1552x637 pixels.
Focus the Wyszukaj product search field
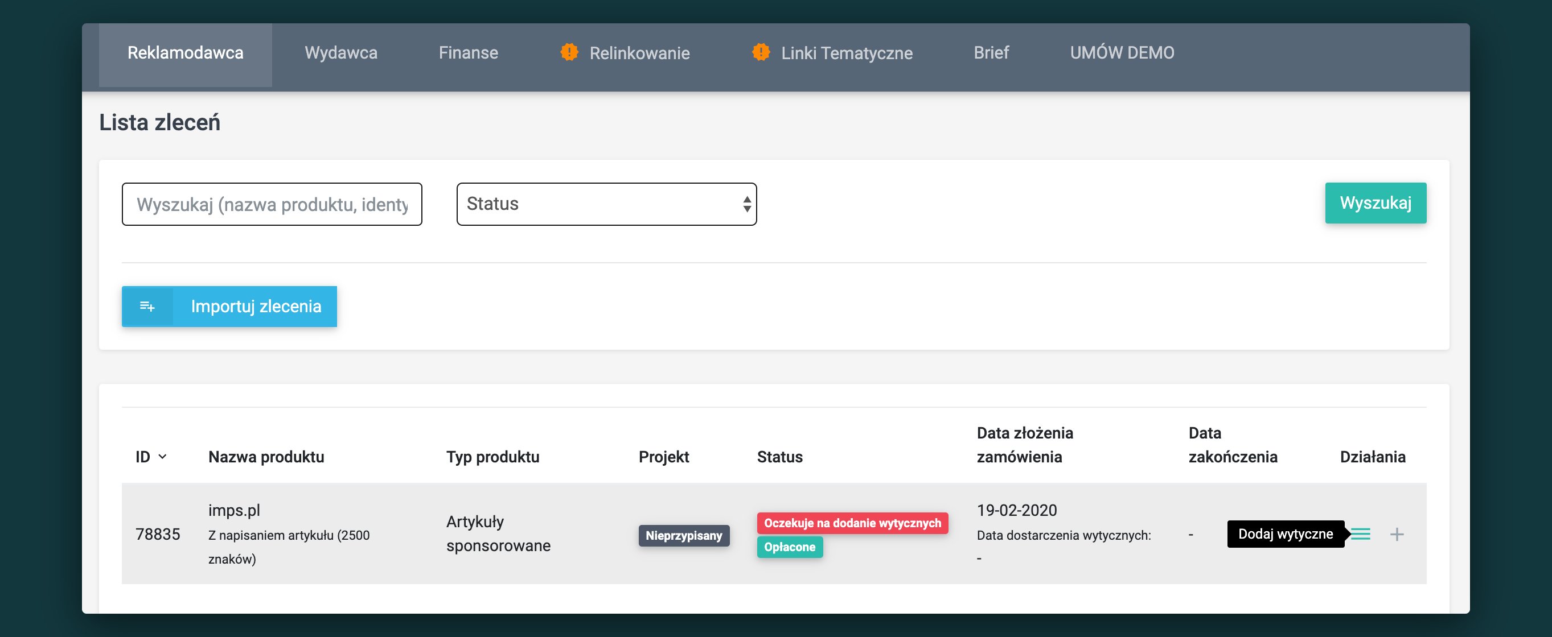pos(272,204)
